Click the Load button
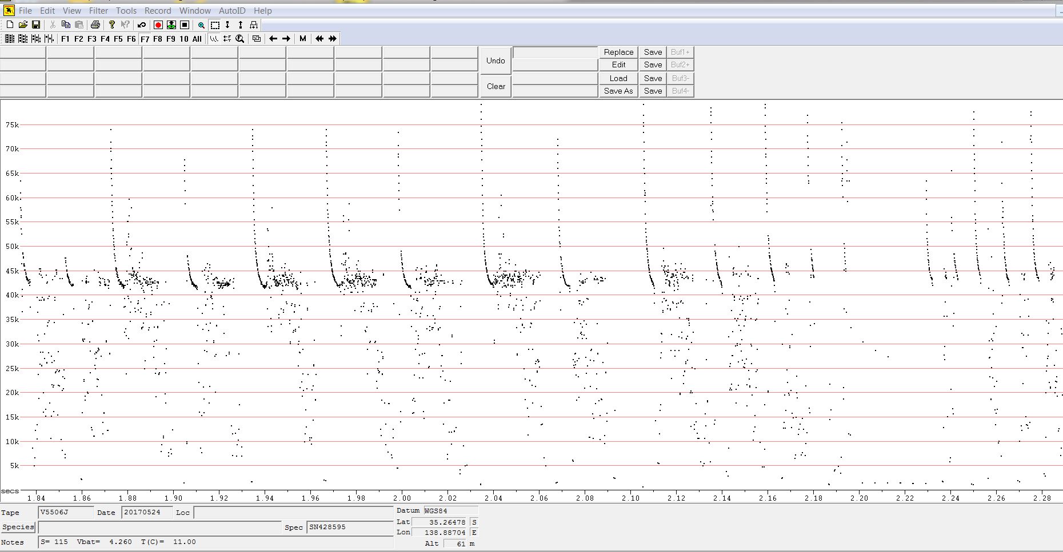The height and width of the screenshot is (552, 1063). click(618, 78)
